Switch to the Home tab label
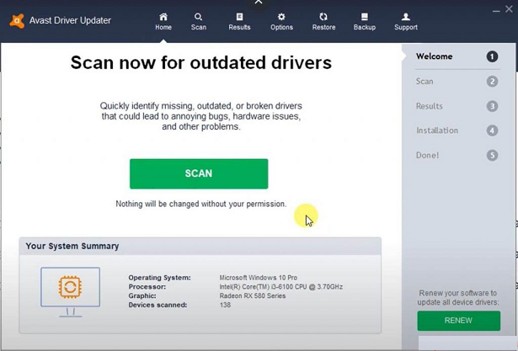This screenshot has height=351, width=518. coord(163,27)
